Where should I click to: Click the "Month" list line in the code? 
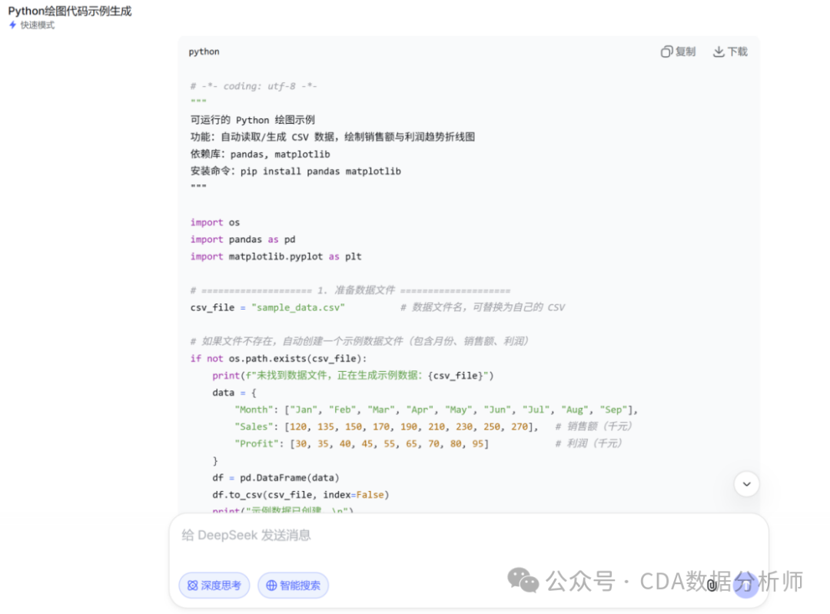(x=437, y=410)
